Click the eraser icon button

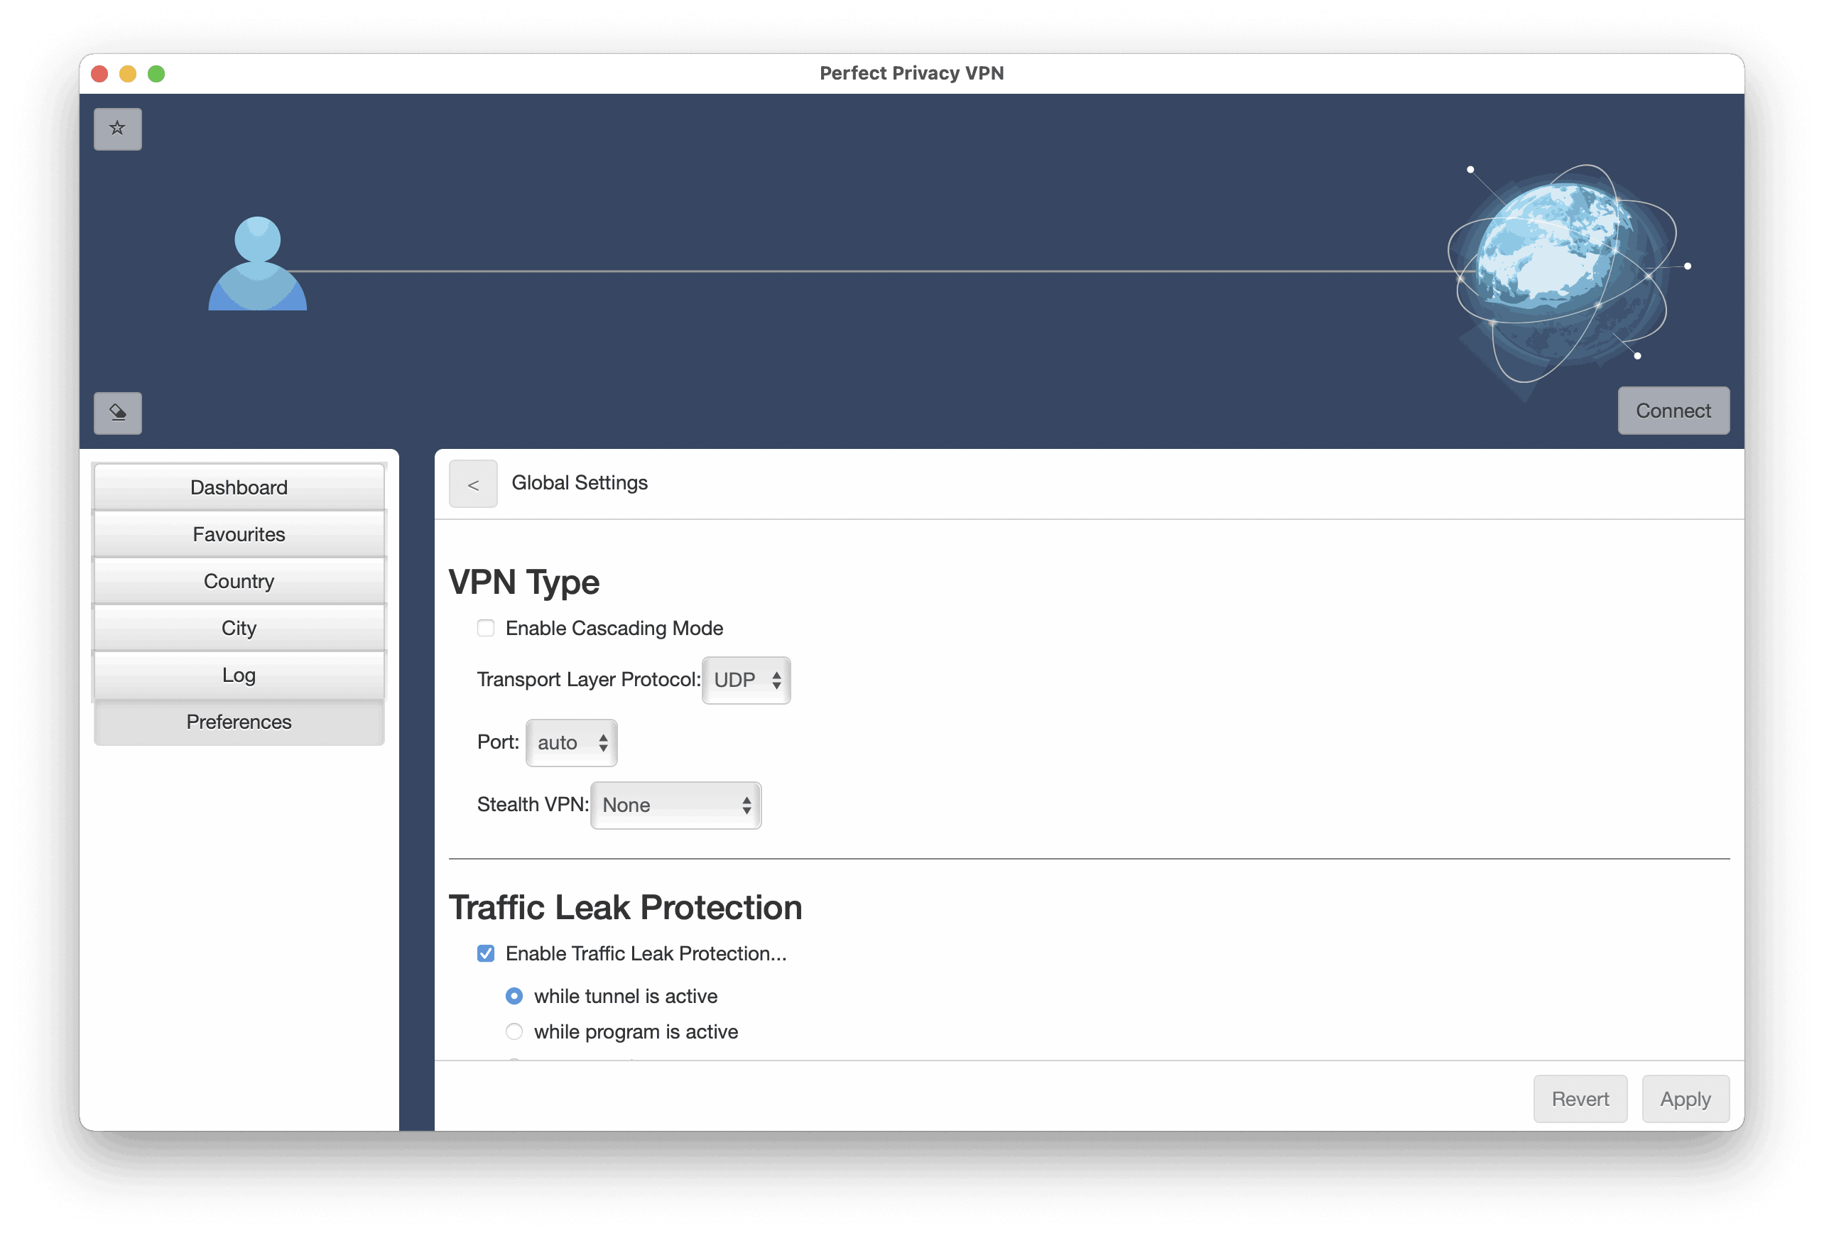118,413
